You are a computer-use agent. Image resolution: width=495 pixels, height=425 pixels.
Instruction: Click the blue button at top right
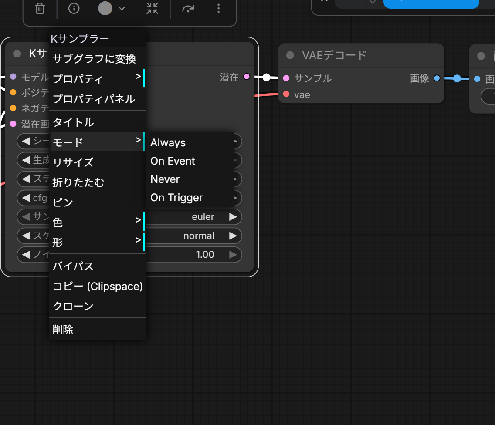click(x=431, y=4)
